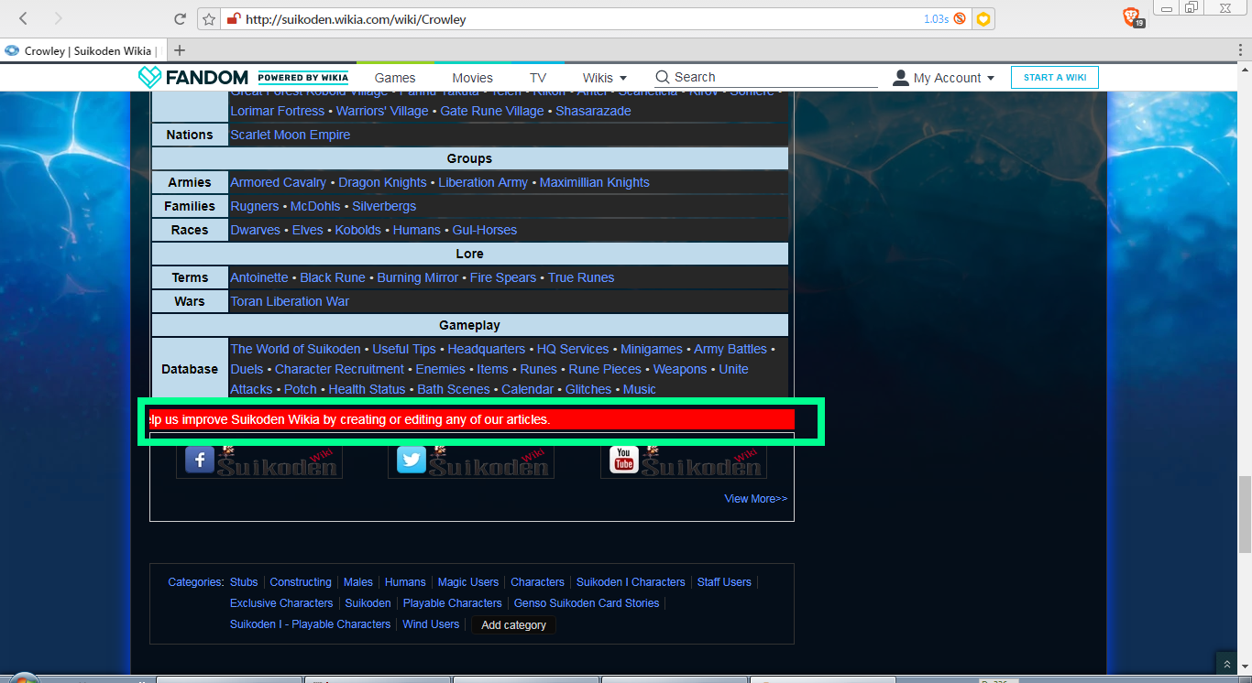Open the View More>> link
Viewport: 1252px width, 683px height.
pos(756,499)
